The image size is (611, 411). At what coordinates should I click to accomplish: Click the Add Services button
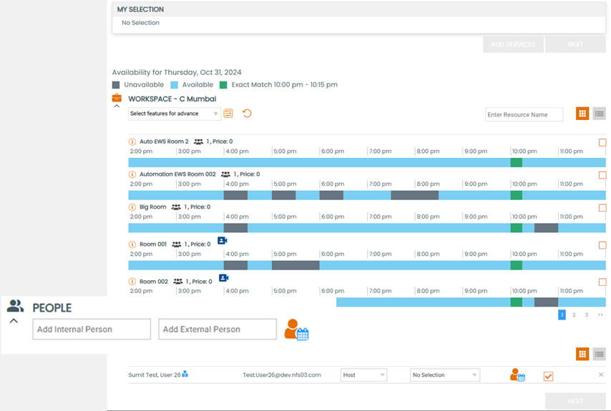(513, 44)
